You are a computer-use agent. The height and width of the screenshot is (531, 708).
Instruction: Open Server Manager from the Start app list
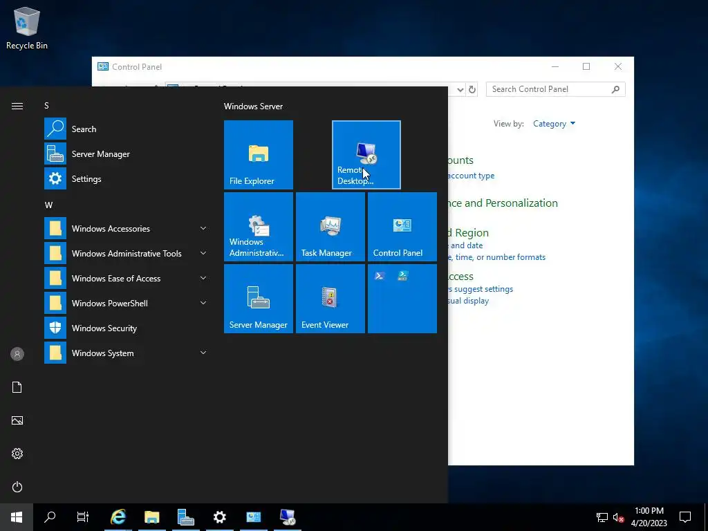click(x=127, y=154)
